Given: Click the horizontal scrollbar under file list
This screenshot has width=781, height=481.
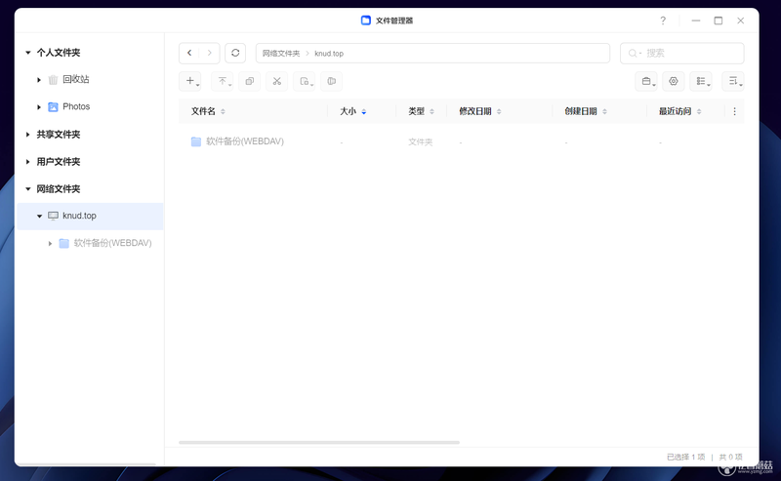Looking at the screenshot, I should (319, 442).
